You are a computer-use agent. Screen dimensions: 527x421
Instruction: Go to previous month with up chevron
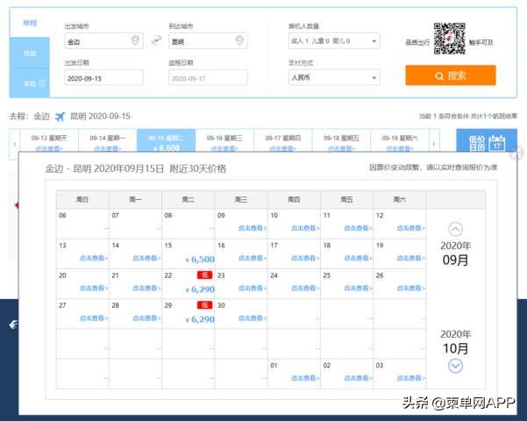click(x=455, y=229)
